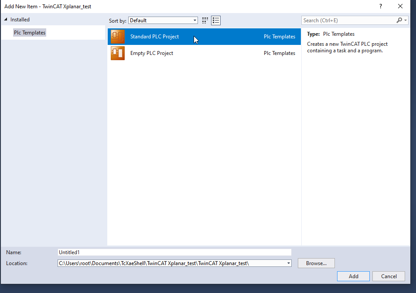Click the Cancel button

389,276
